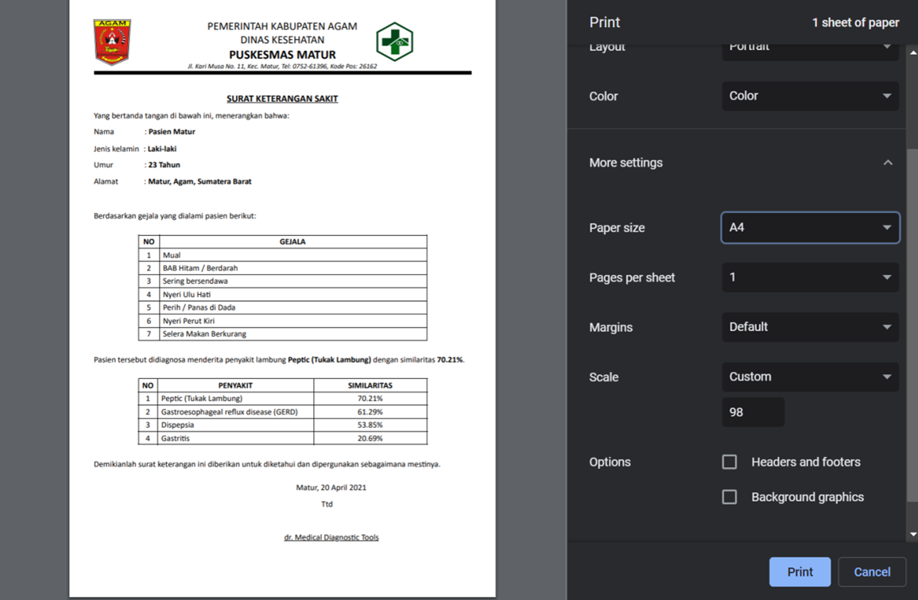The width and height of the screenshot is (918, 600).
Task: Click the More settings section label
Action: tap(626, 163)
